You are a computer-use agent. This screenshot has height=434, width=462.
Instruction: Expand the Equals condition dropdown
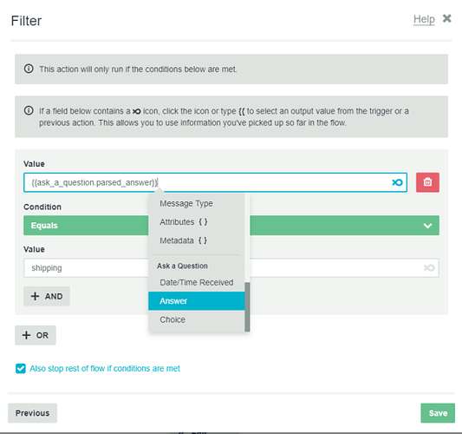[x=231, y=226]
